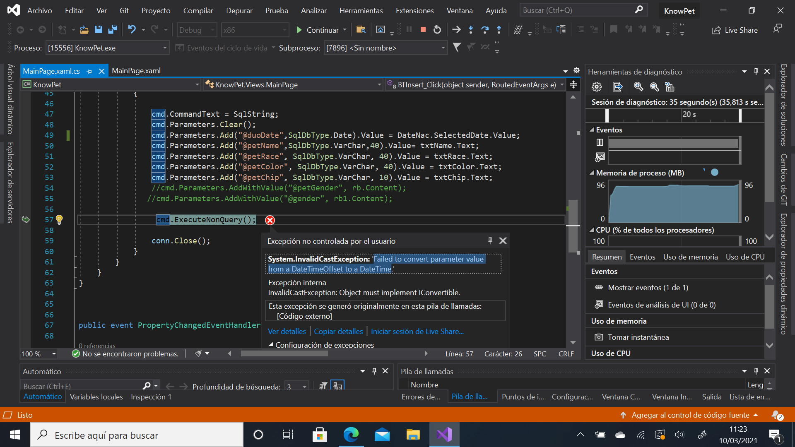This screenshot has height=447, width=795.
Task: Click the red Stop debugging icon
Action: pyautogui.click(x=423, y=29)
